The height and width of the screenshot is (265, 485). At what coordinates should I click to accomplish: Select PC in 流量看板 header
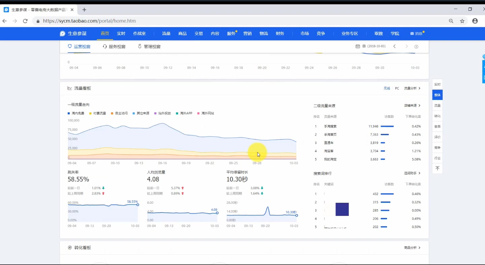(397, 88)
